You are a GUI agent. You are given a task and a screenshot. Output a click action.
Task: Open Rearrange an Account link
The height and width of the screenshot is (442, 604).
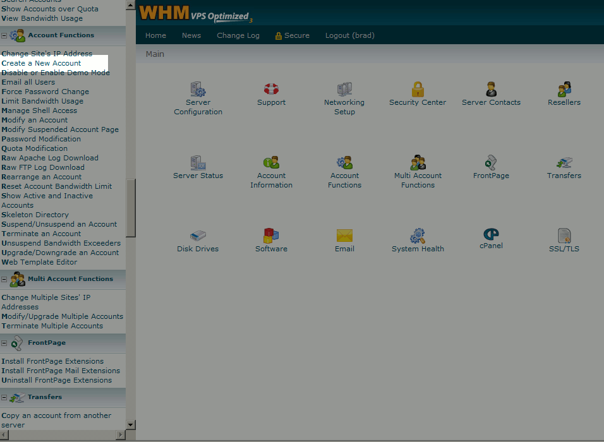42,177
